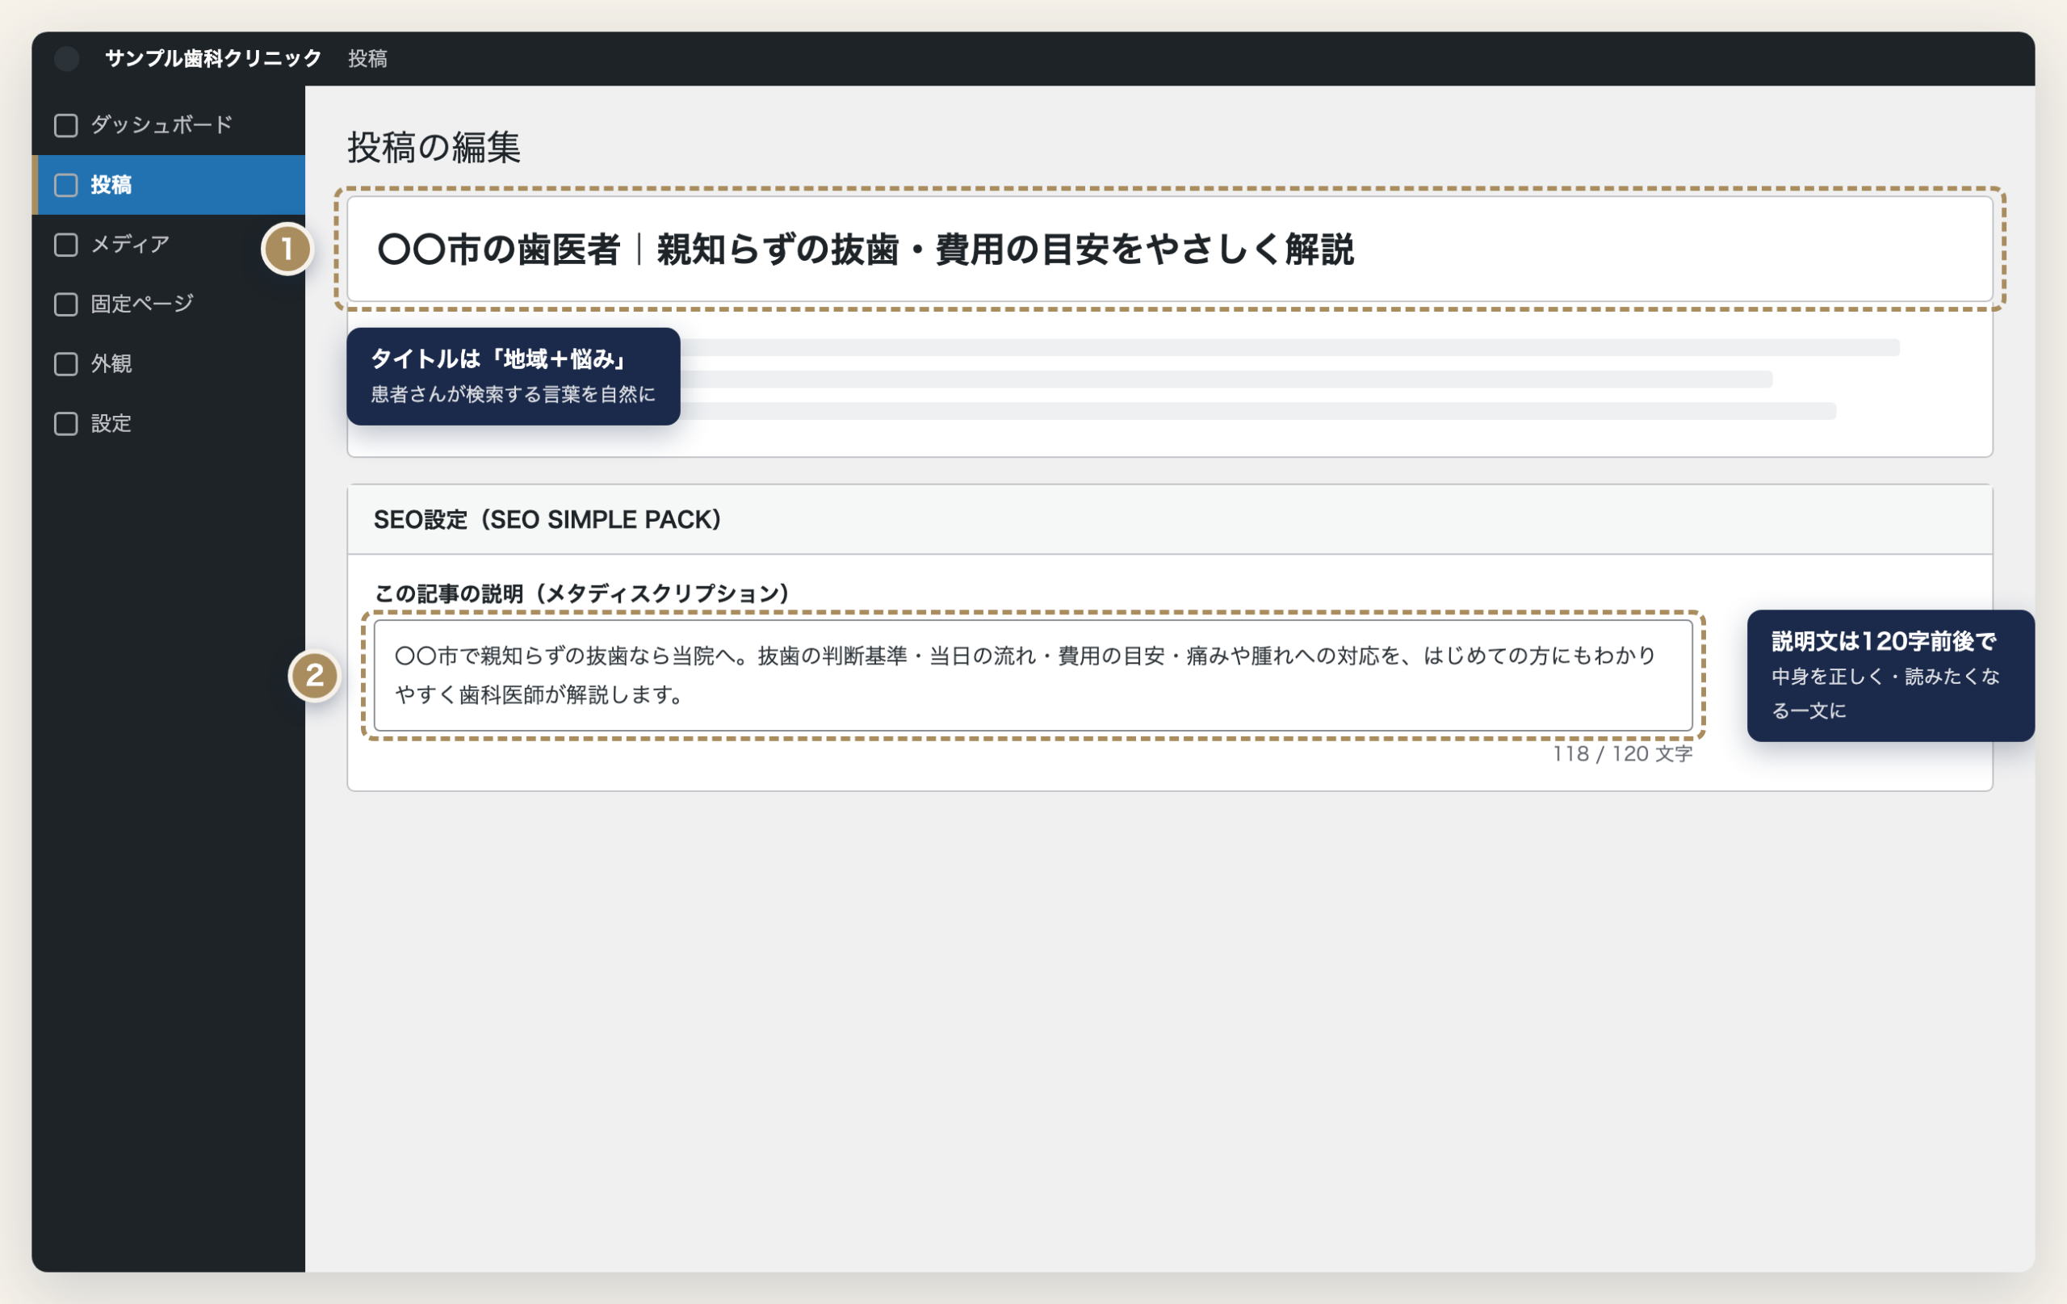Focus the post title field
2067x1304 pixels.
pyautogui.click(x=1169, y=249)
